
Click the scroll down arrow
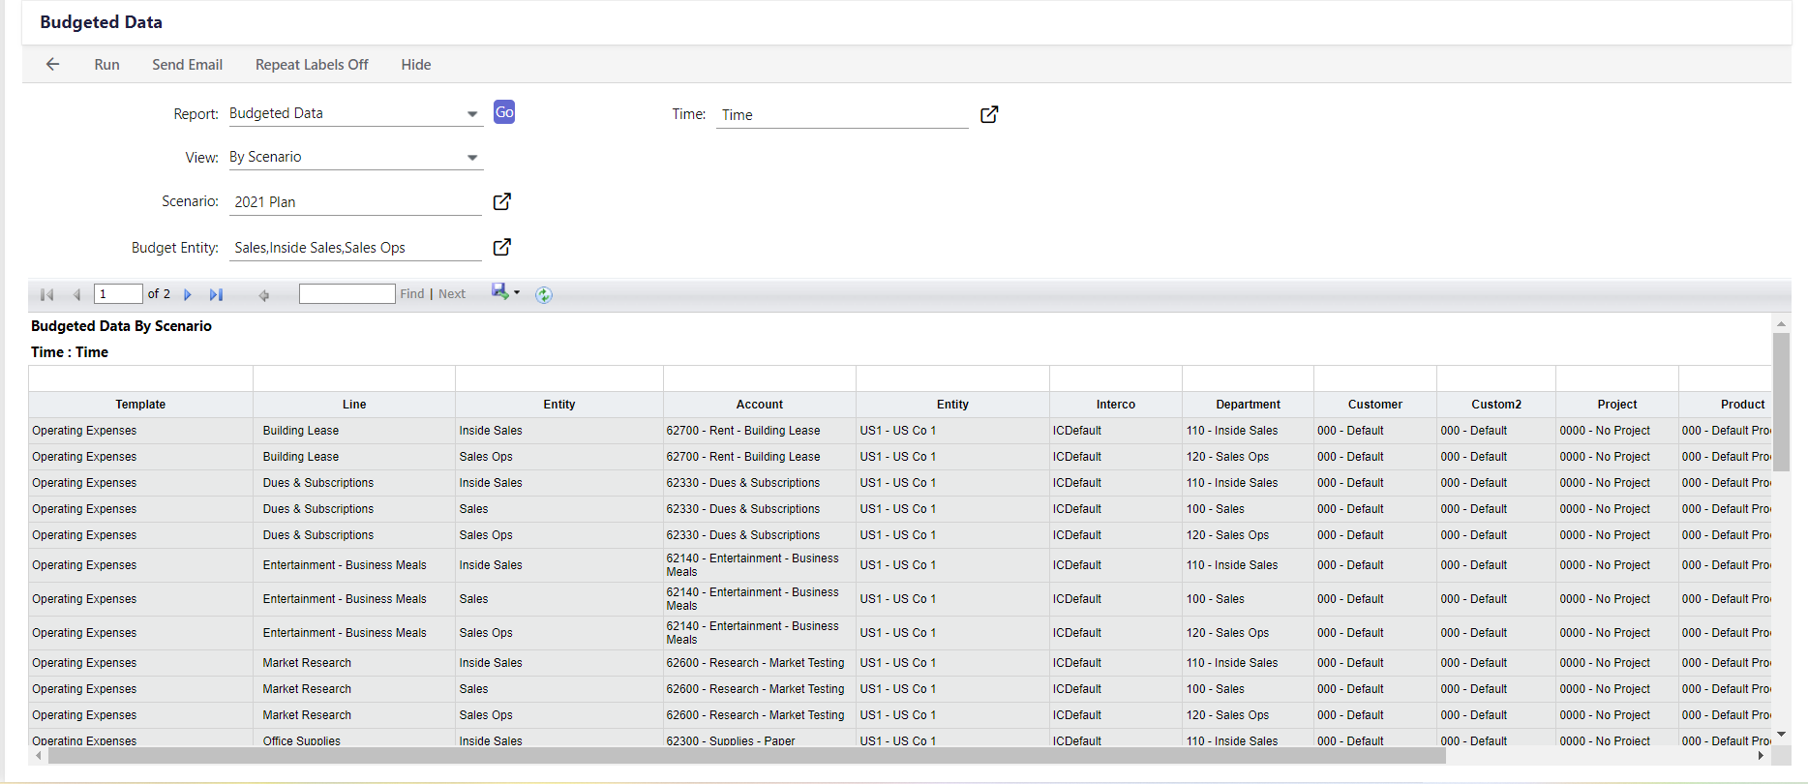click(1781, 735)
